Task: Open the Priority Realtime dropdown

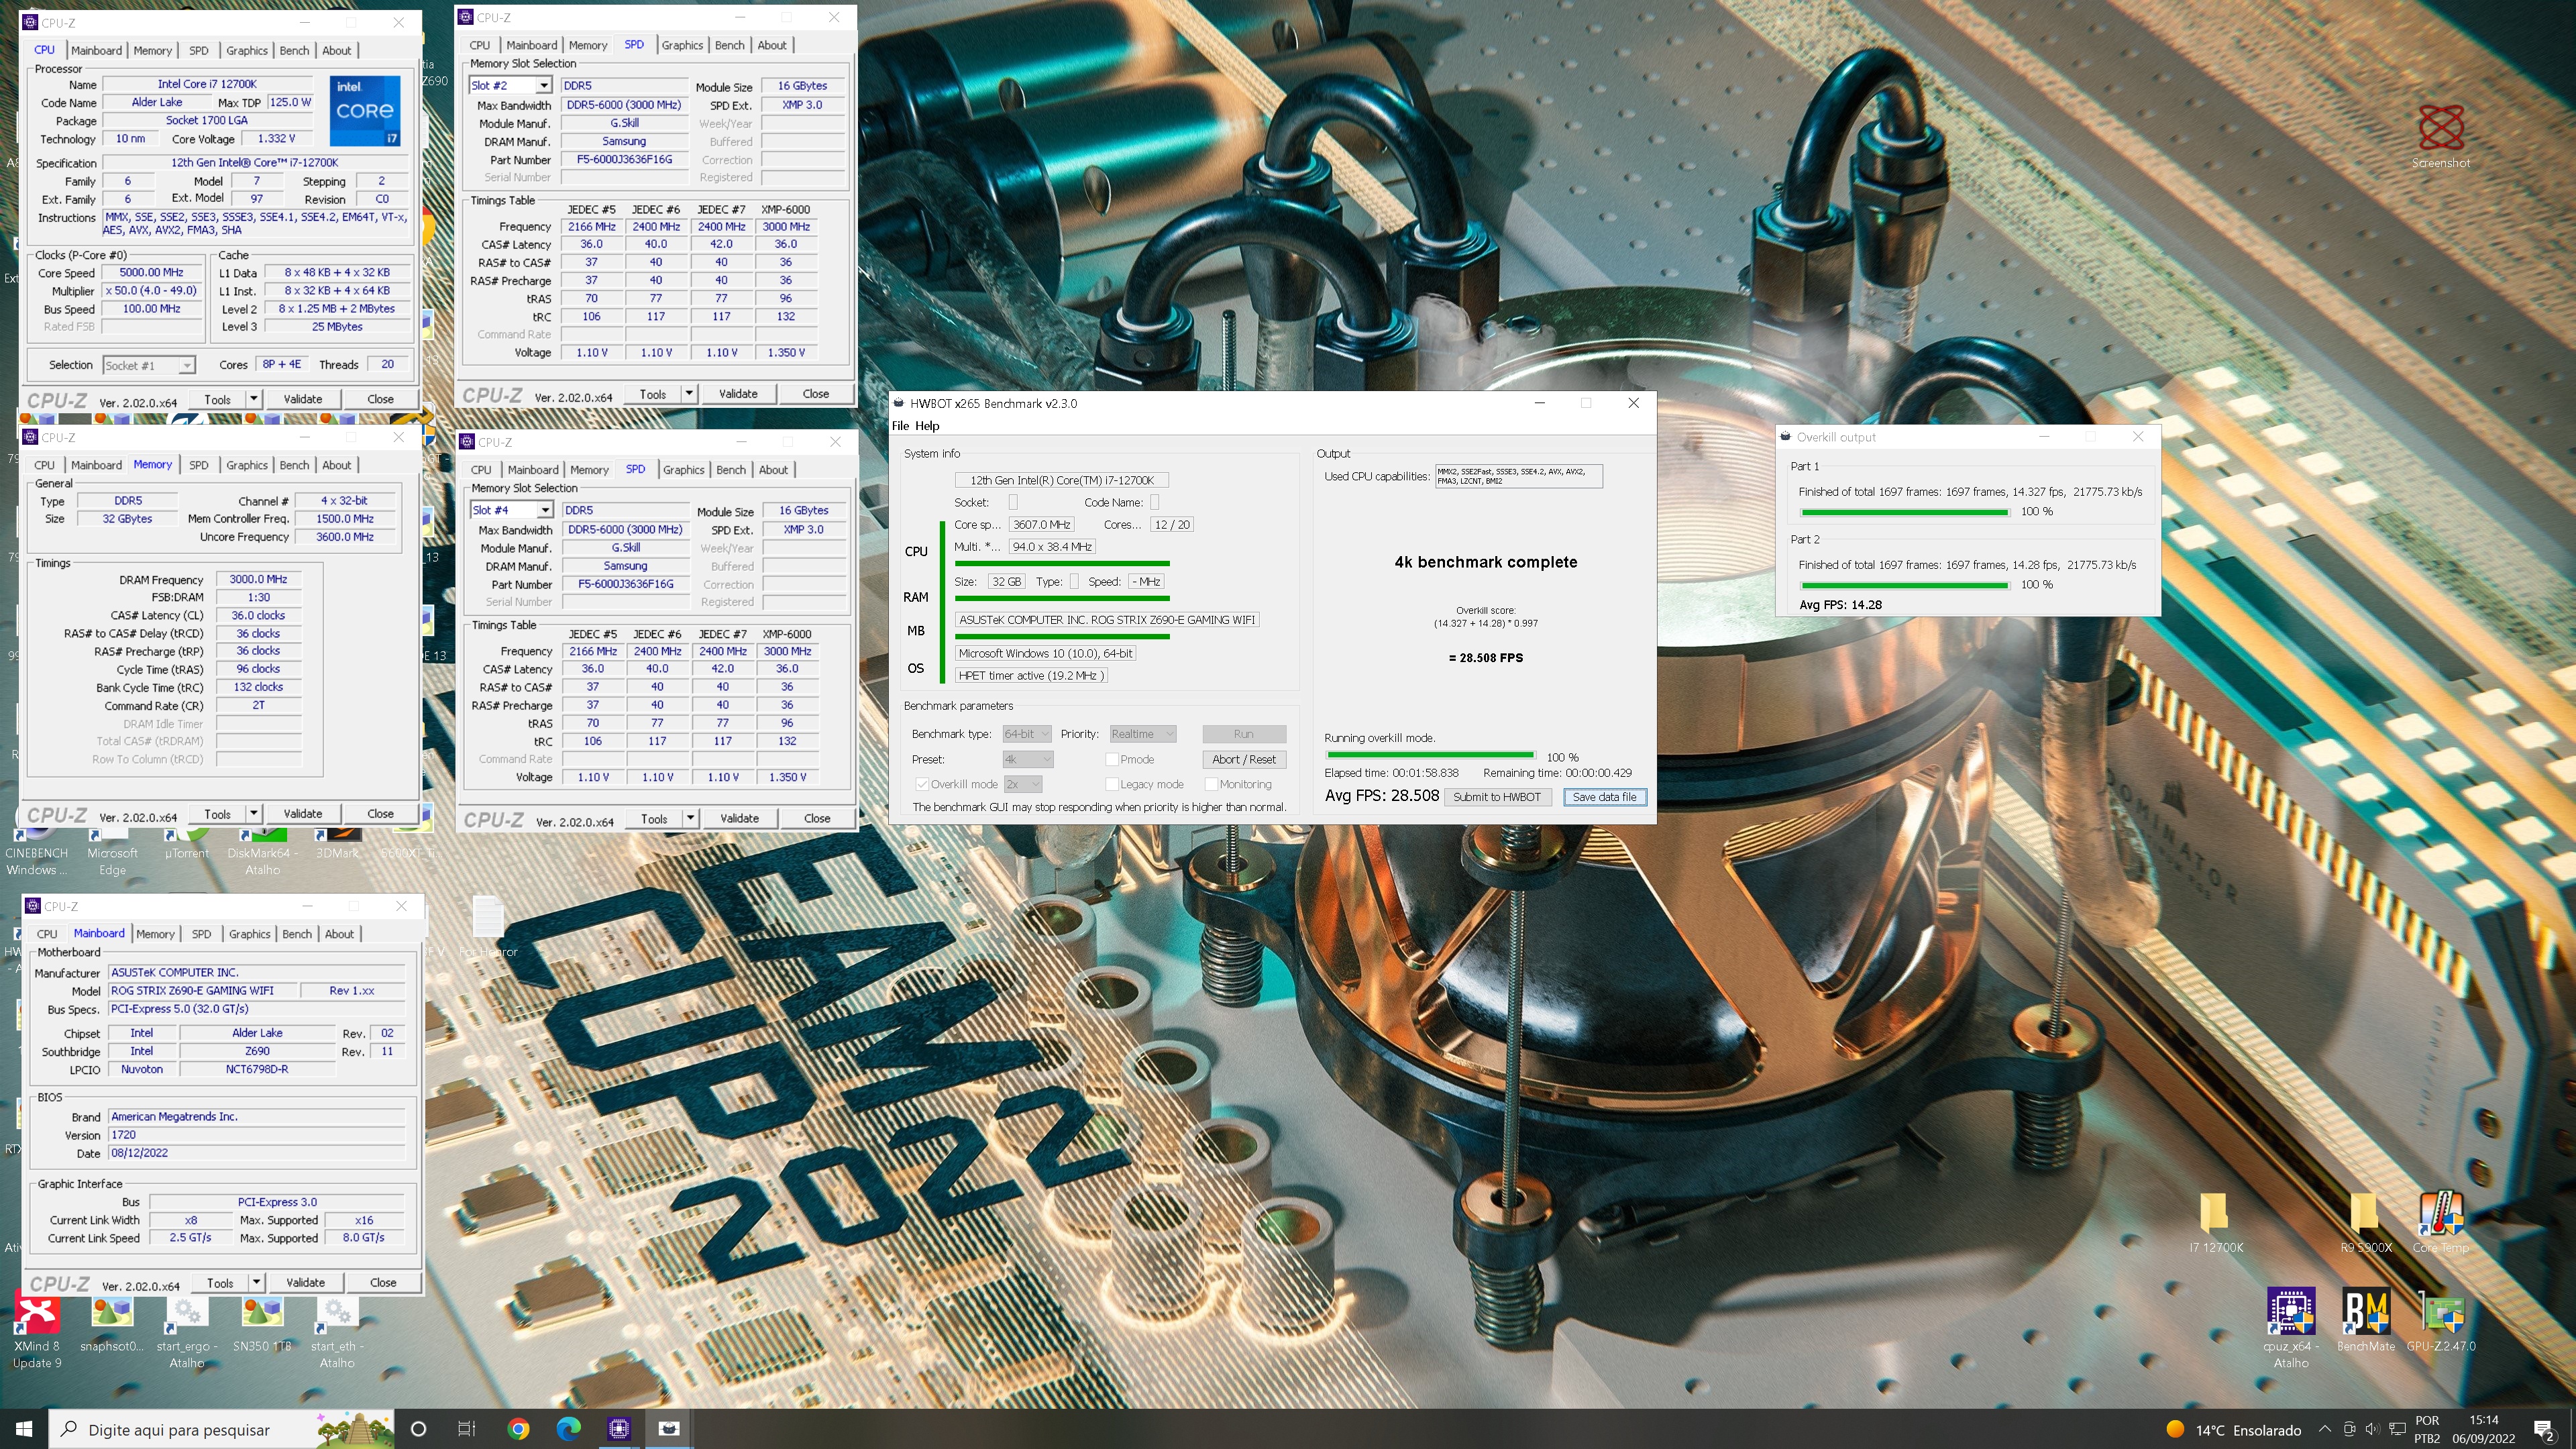Action: point(1142,734)
